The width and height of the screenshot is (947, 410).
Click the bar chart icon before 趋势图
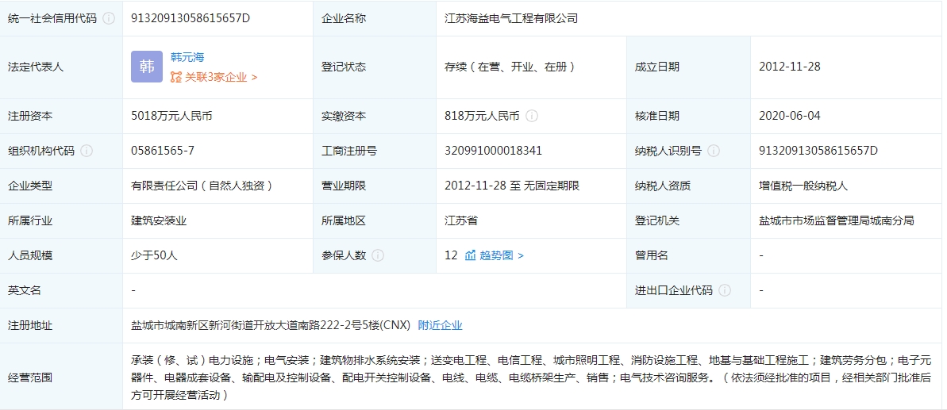(470, 255)
